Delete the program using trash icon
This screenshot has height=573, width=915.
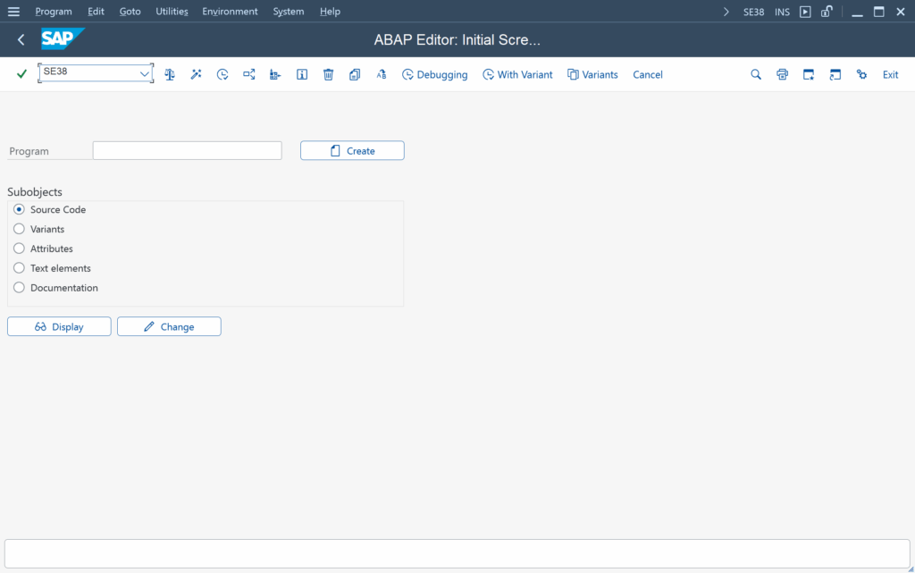(x=328, y=74)
